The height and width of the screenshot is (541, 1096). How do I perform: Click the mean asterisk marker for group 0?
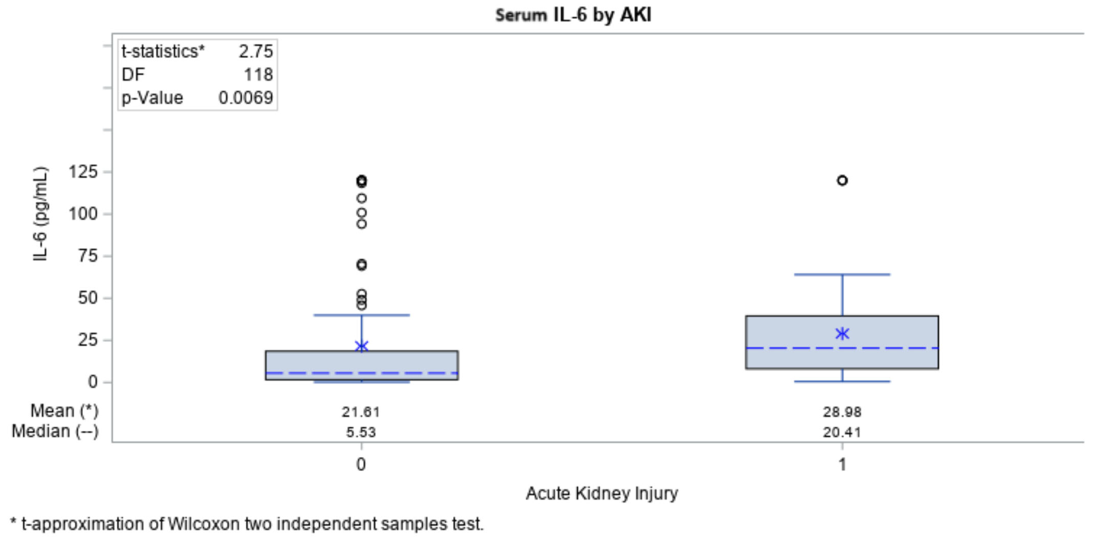361,346
